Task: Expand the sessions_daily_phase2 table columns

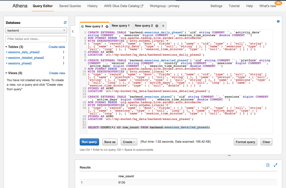Action: tap(7, 52)
